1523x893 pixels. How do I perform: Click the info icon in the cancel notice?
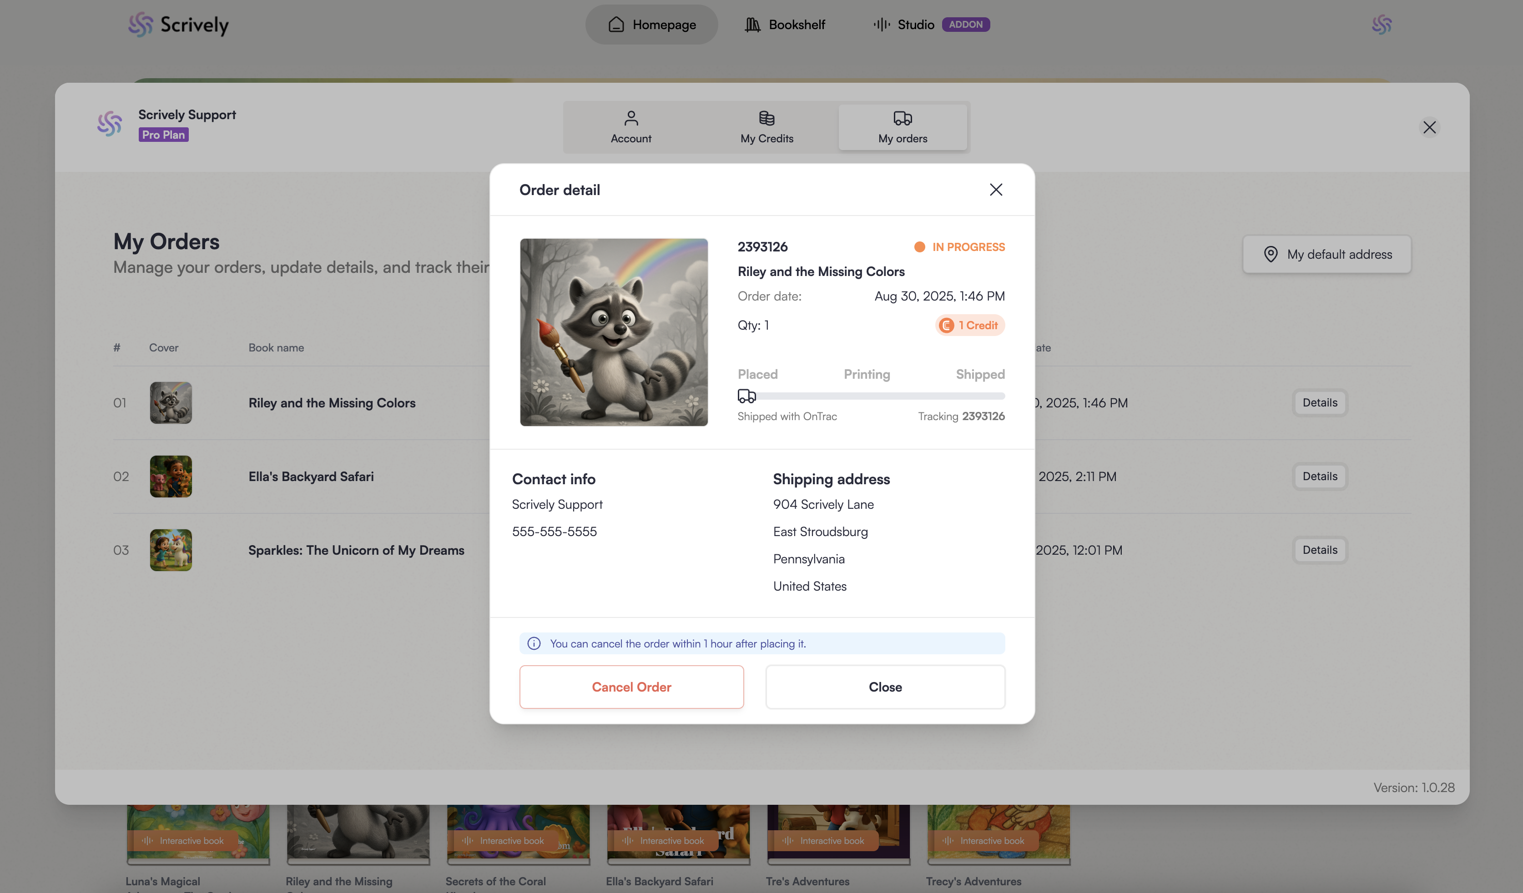point(534,643)
